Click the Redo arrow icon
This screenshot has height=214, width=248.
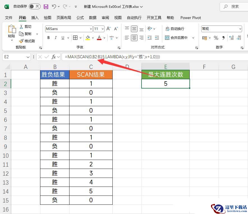point(65,6)
